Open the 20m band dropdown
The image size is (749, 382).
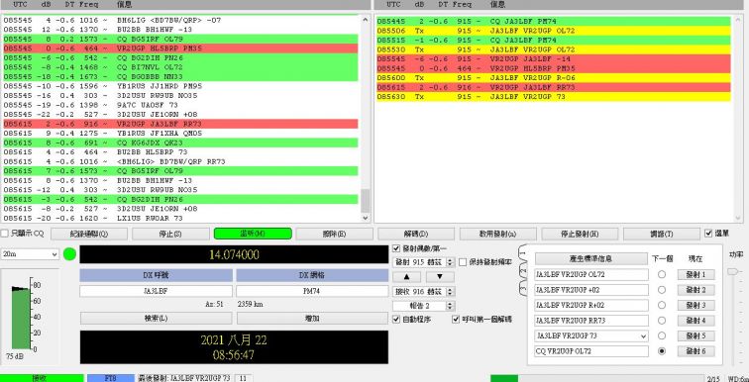pyautogui.click(x=30, y=254)
